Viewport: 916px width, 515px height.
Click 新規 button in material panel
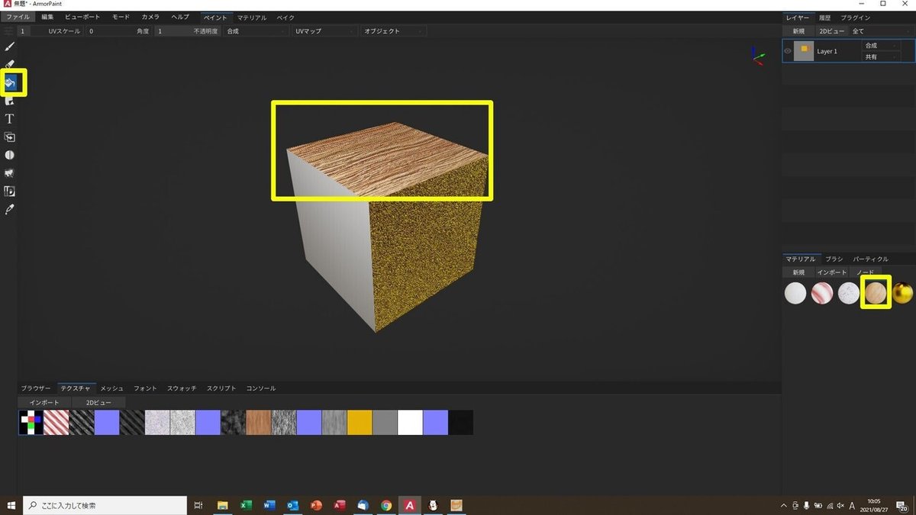[798, 272]
